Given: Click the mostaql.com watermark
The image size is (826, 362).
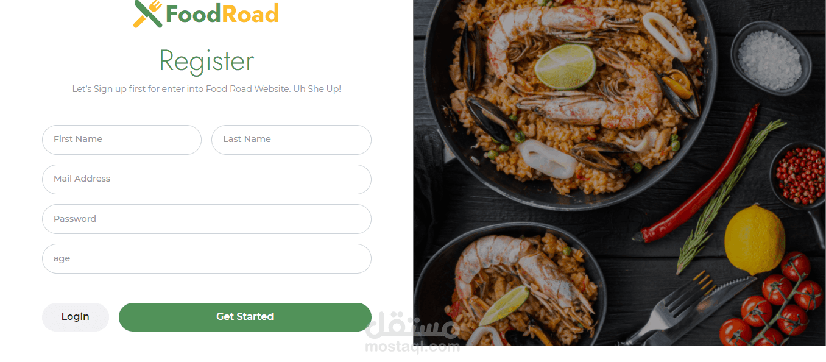Looking at the screenshot, I should coord(412,333).
